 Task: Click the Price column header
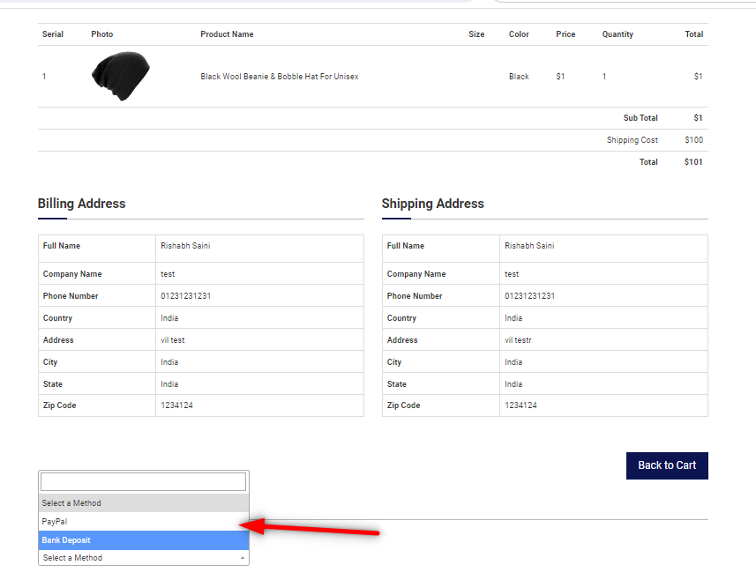(565, 34)
